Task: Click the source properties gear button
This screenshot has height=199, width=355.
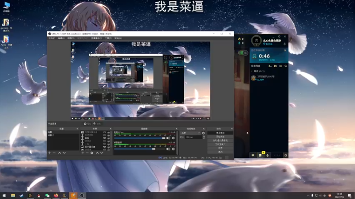Action: pos(87,124)
